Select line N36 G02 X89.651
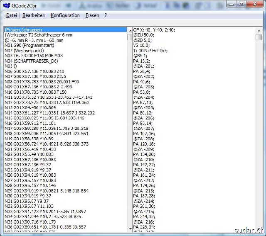The height and width of the screenshot is (236, 266). (66, 227)
